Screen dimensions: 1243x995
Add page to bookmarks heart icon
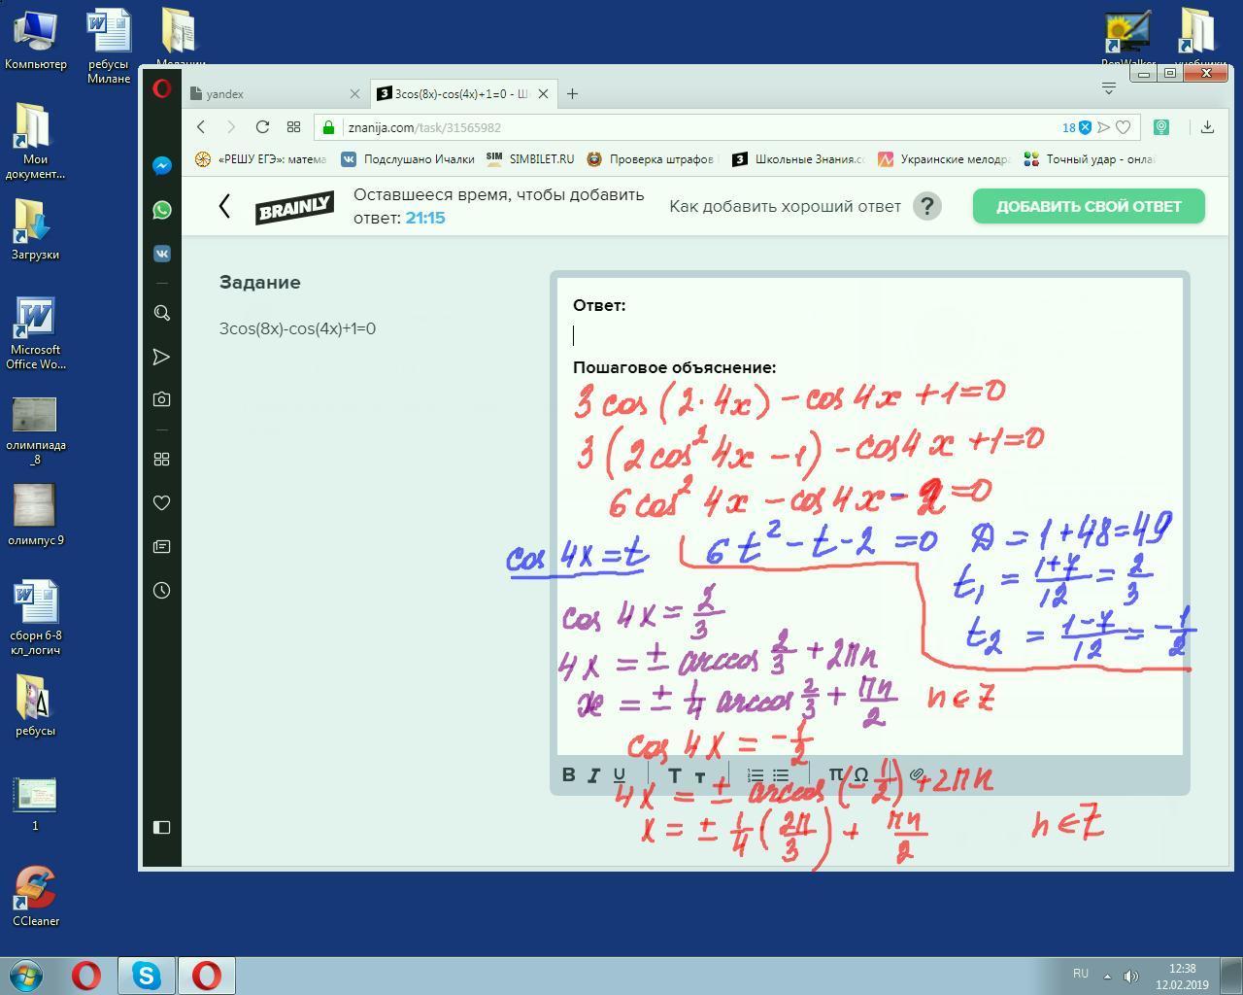coord(1124,127)
